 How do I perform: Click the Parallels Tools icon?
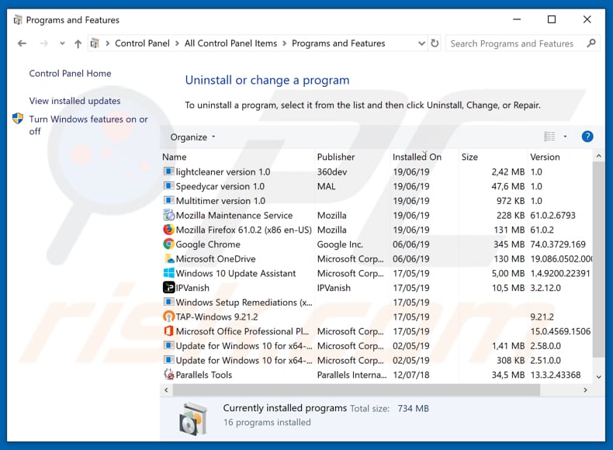pos(168,375)
